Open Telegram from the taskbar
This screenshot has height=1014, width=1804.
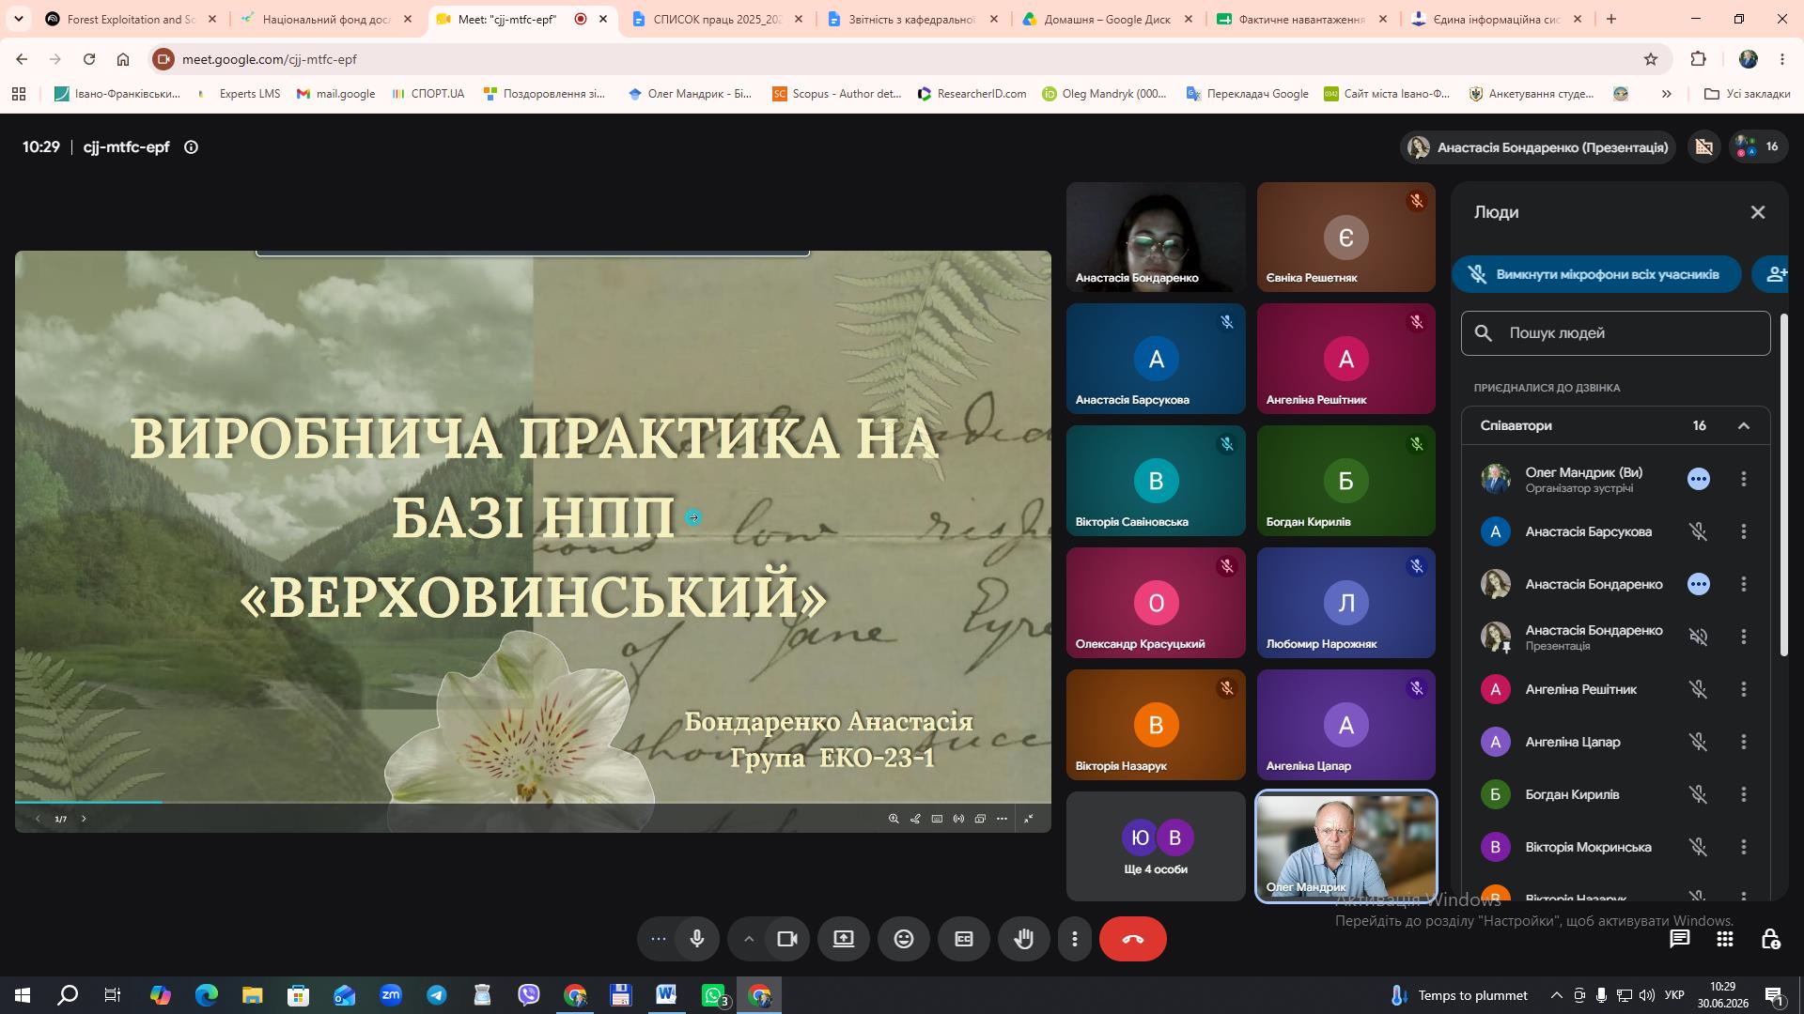pos(437,995)
